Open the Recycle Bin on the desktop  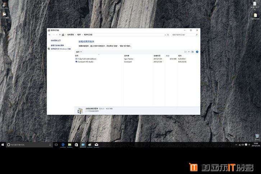[x=257, y=136]
